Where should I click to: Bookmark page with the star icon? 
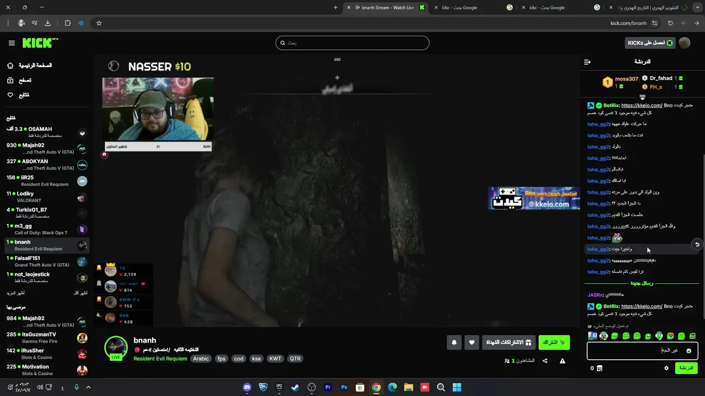tap(99, 23)
